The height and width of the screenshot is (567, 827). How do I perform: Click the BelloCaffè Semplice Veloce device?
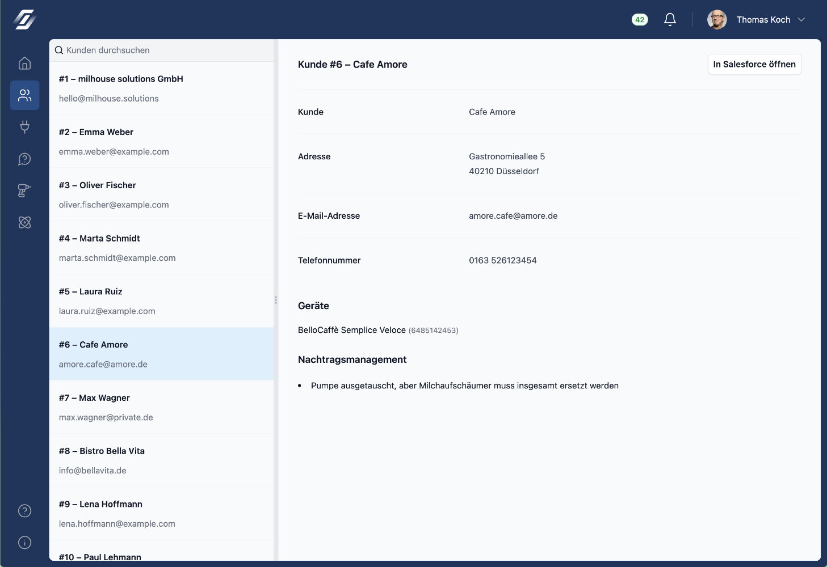pos(352,330)
